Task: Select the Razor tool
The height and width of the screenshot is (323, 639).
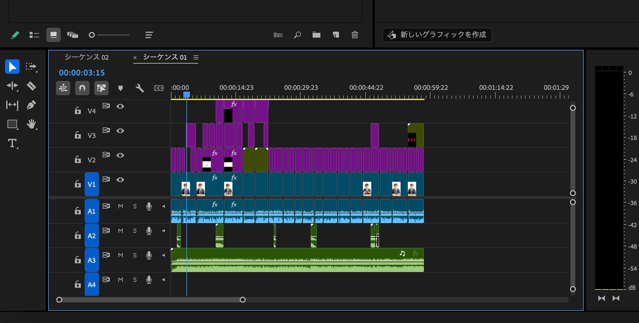Action: [x=31, y=86]
